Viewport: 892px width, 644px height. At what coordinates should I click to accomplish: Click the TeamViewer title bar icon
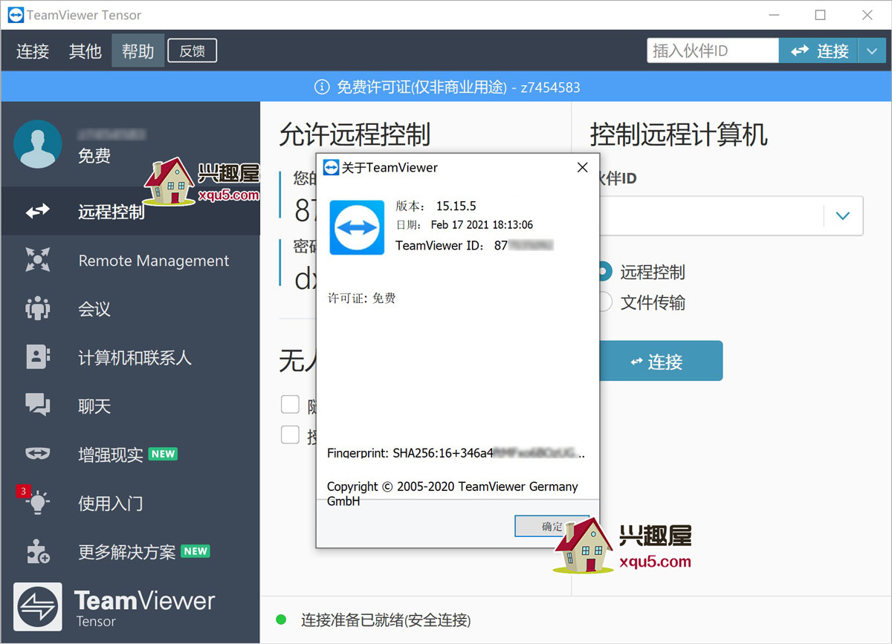[x=14, y=15]
